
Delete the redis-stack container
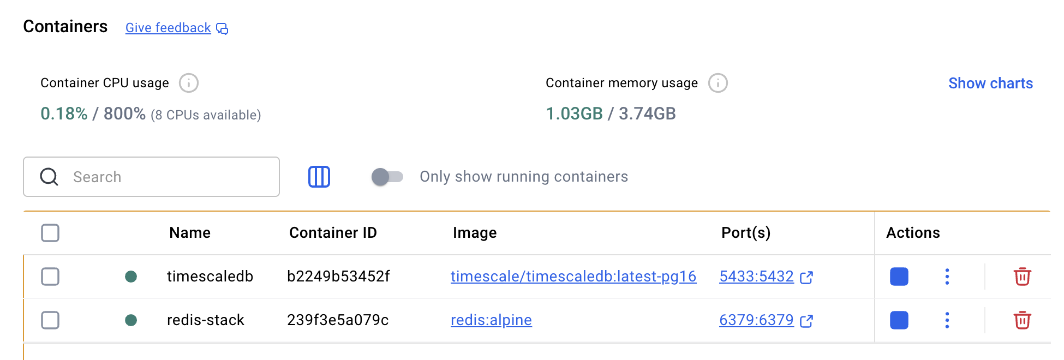pyautogui.click(x=1022, y=320)
